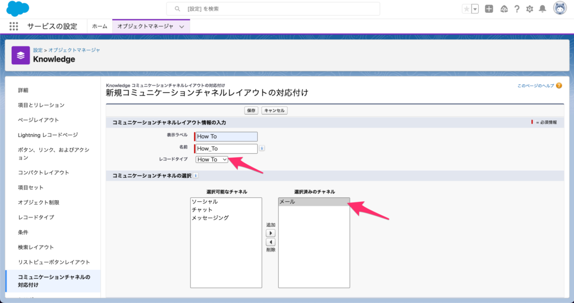Open コミュニケーションチャネルの対応付け in the sidebar
This screenshot has height=303, width=574.
click(x=53, y=281)
